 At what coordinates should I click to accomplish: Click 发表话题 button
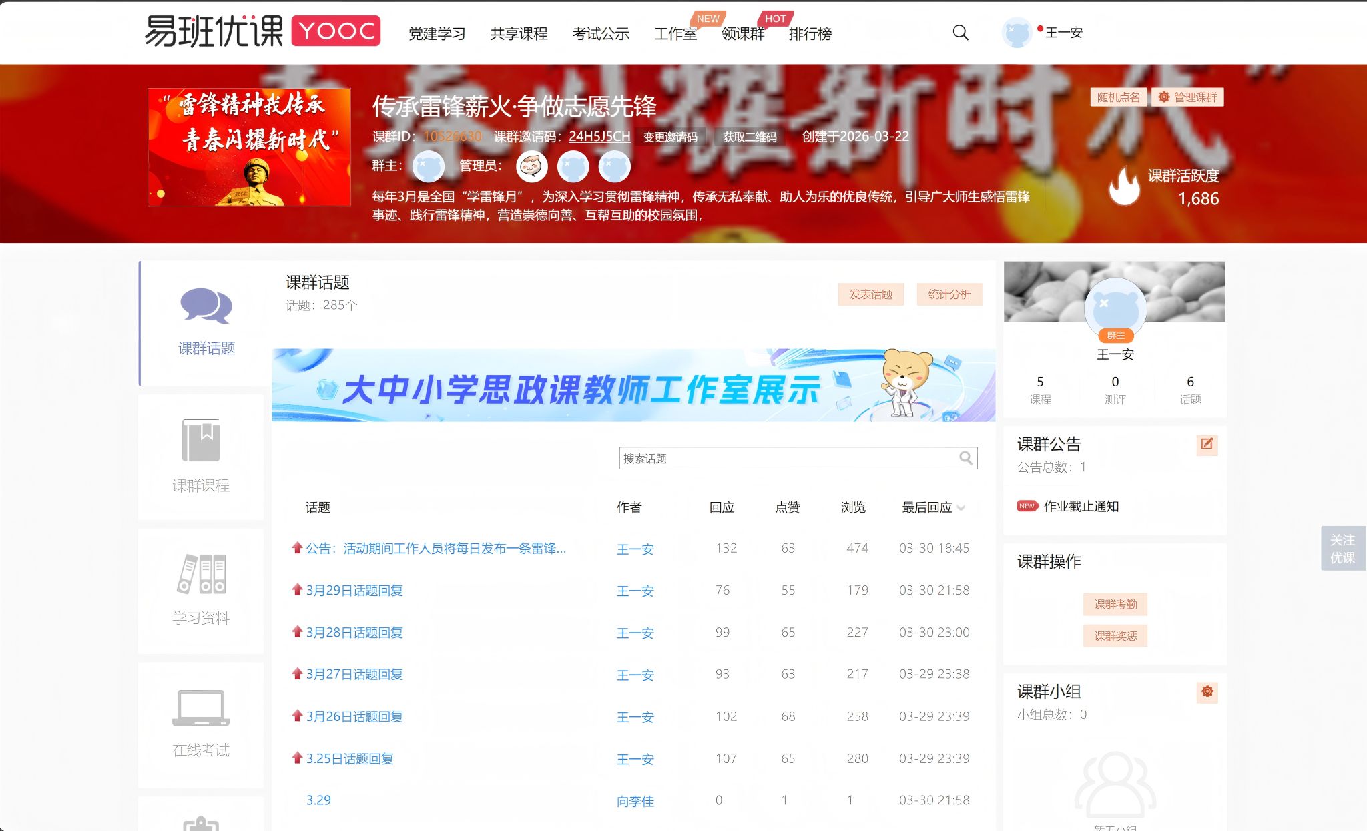click(x=870, y=294)
